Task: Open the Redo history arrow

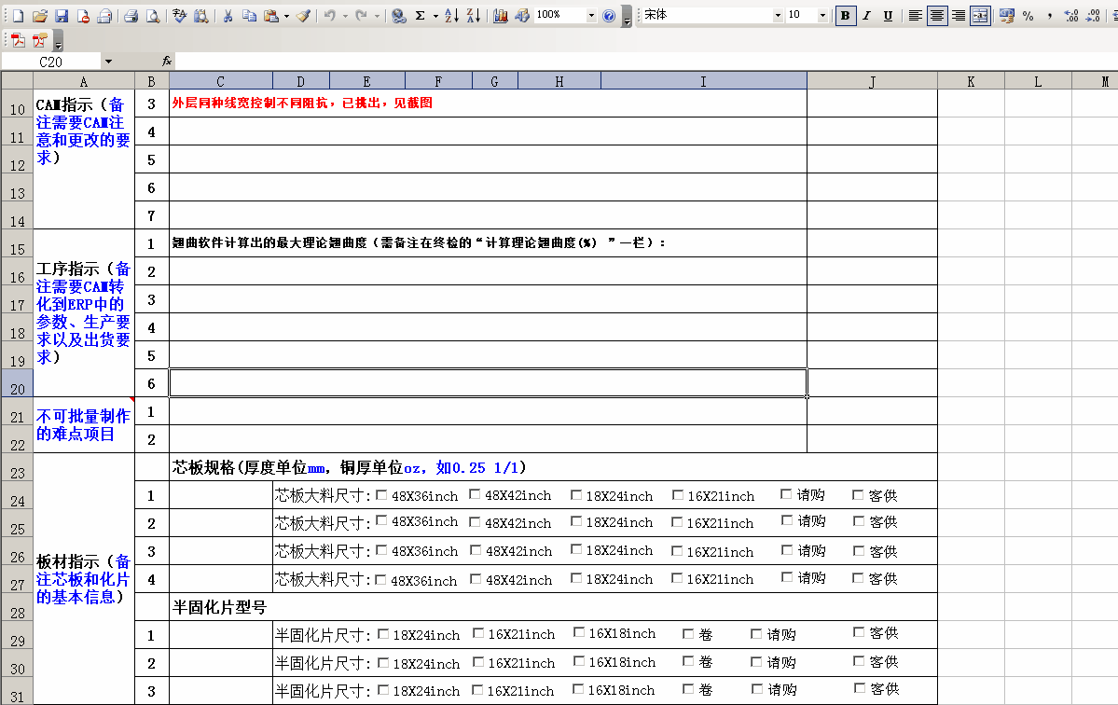Action: tap(378, 15)
